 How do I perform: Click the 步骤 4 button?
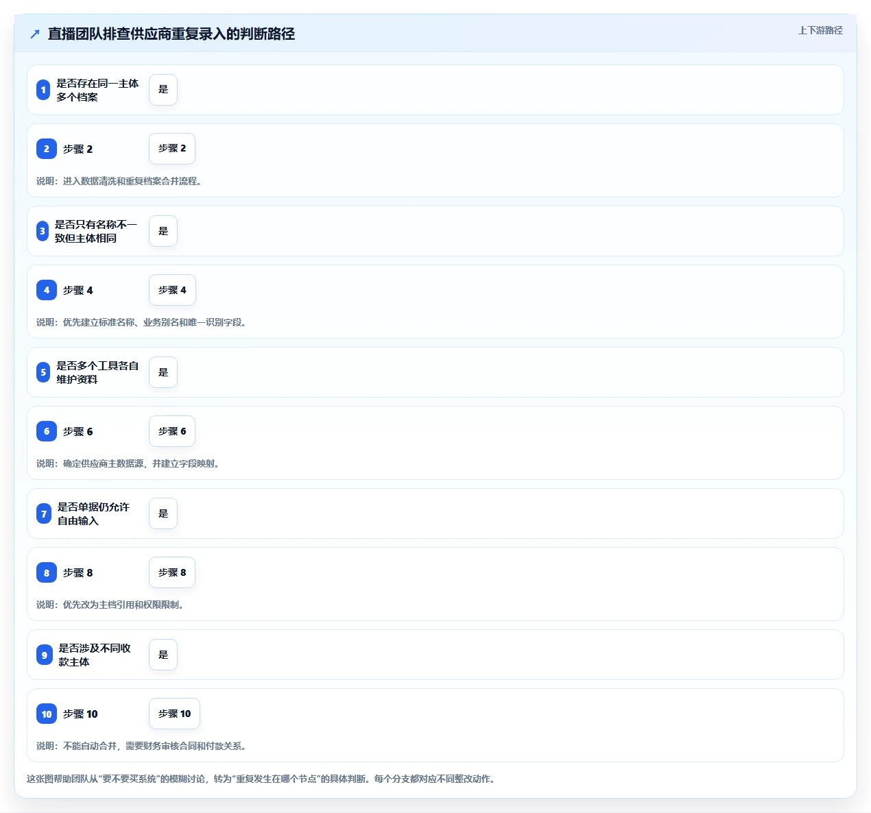pos(172,290)
